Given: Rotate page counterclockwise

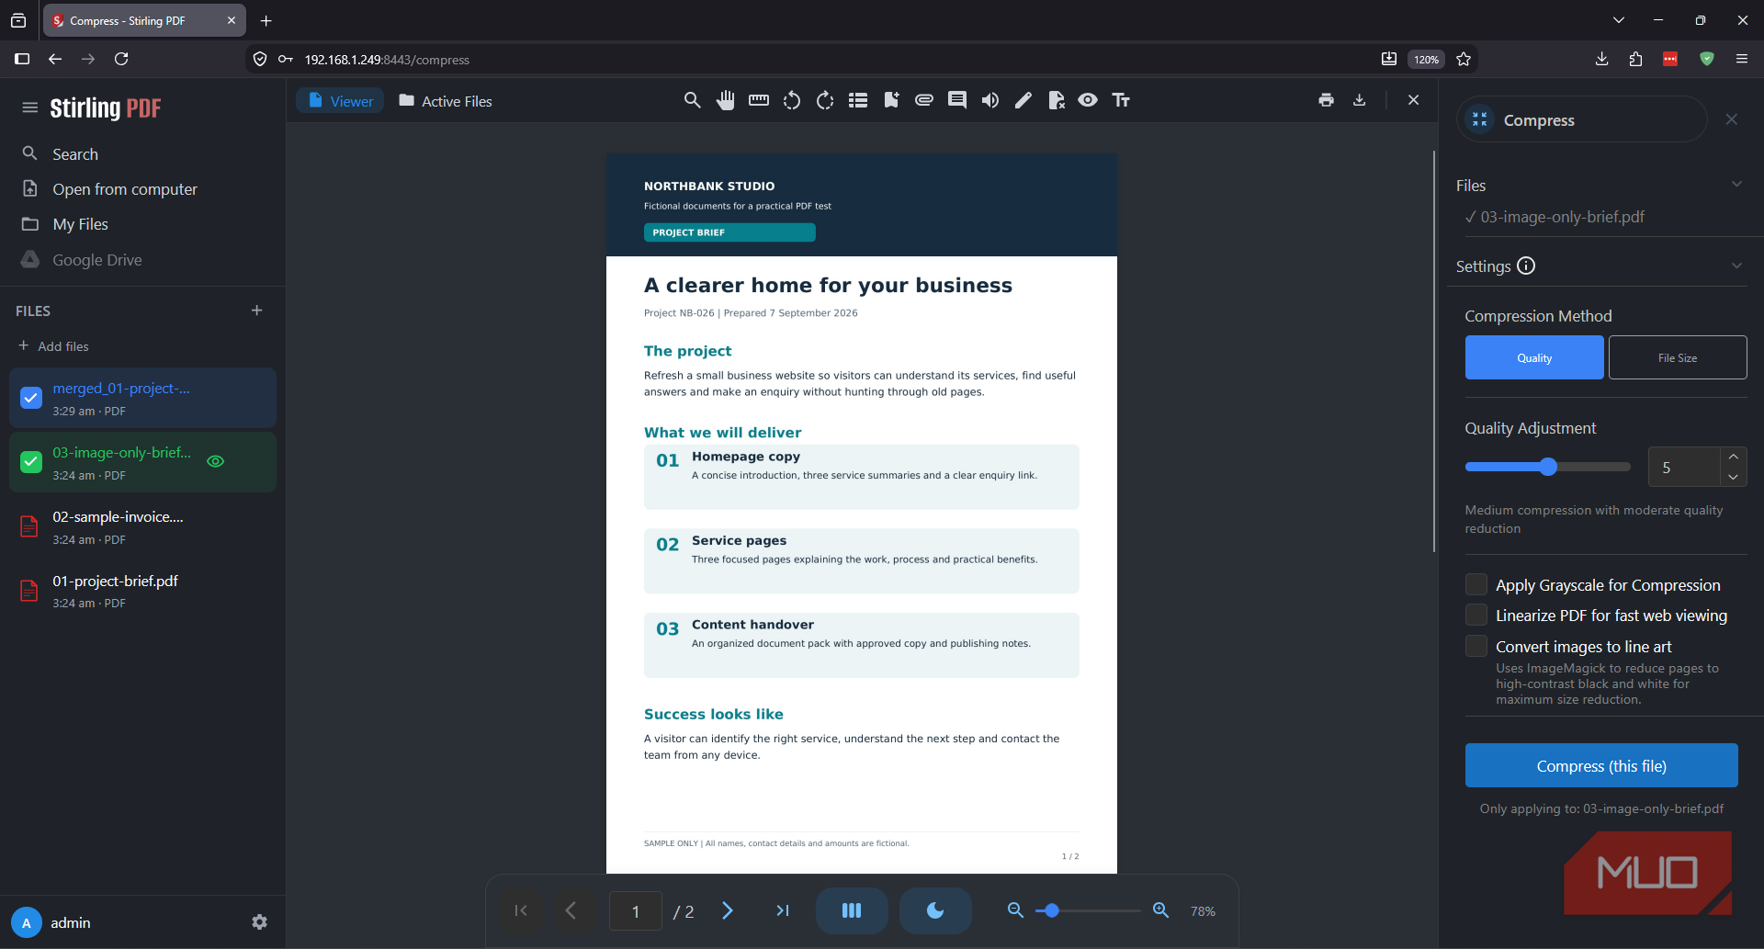Looking at the screenshot, I should click(792, 100).
